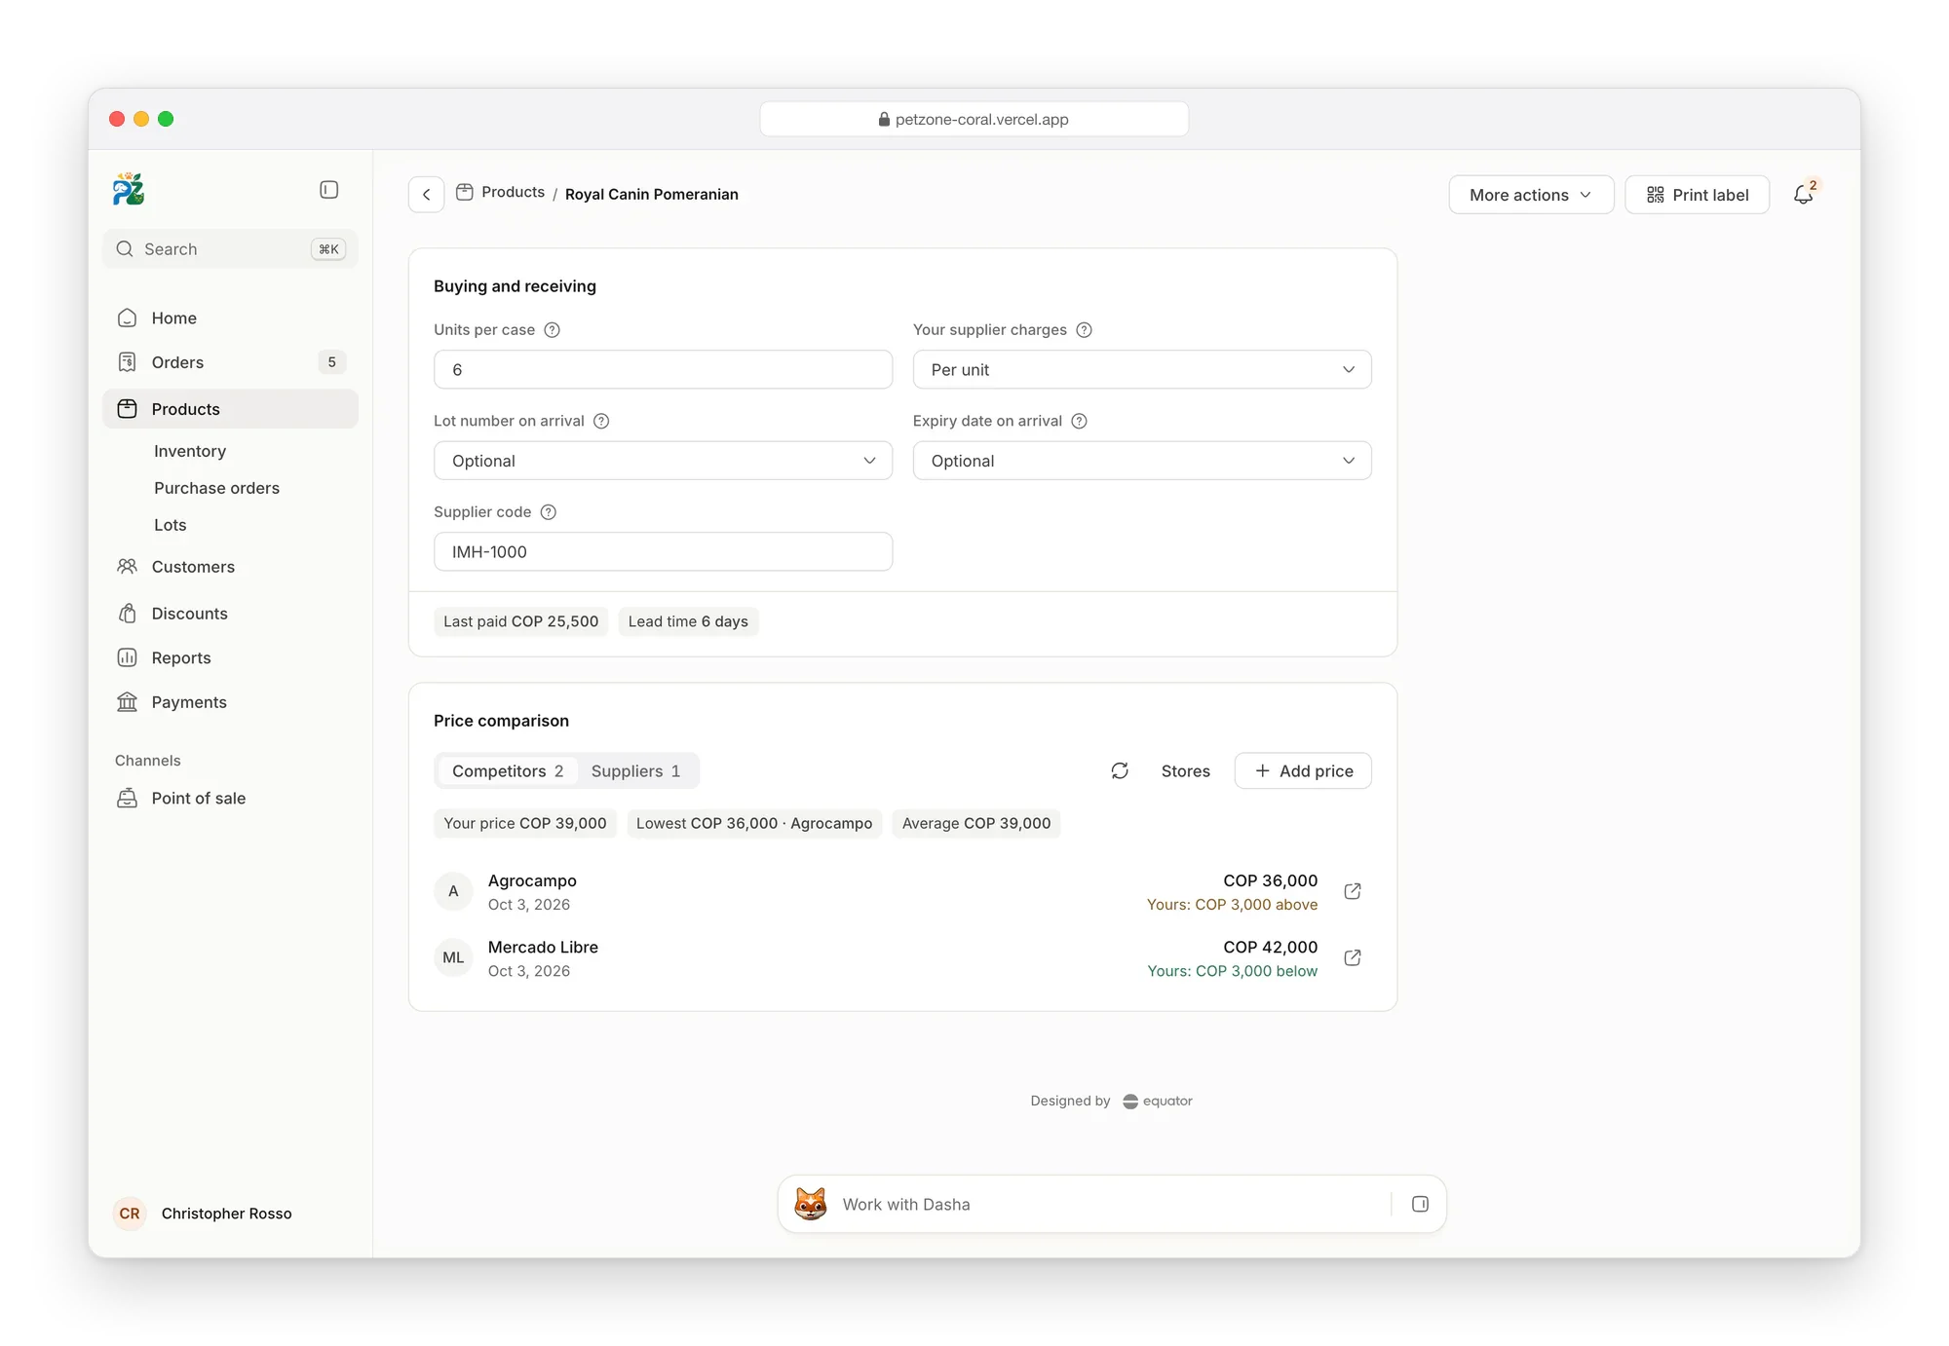Open Payments page
This screenshot has height=1346, width=1949.
point(230,702)
